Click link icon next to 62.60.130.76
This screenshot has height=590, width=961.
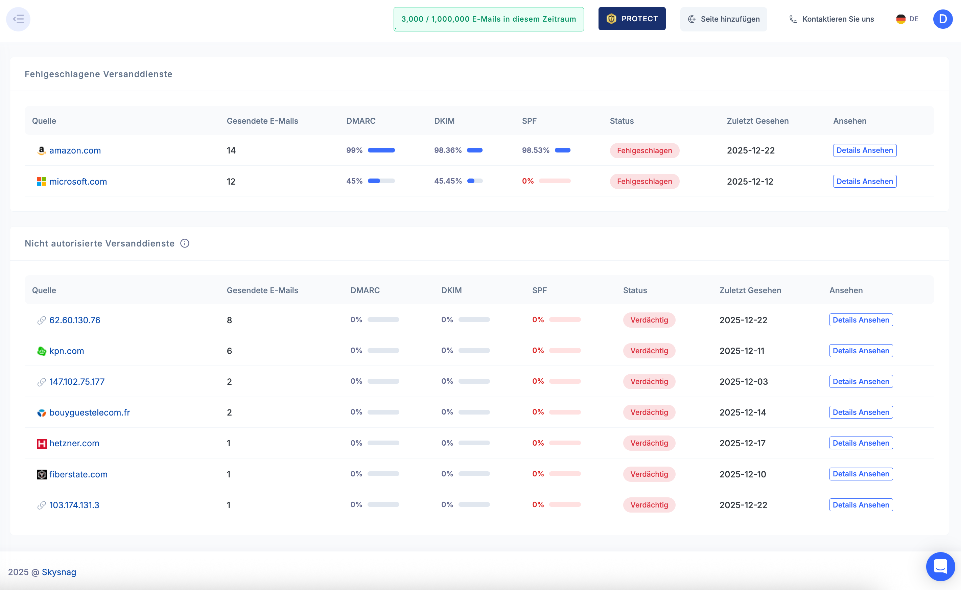click(41, 321)
